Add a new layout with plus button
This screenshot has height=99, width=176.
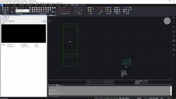point(65,85)
